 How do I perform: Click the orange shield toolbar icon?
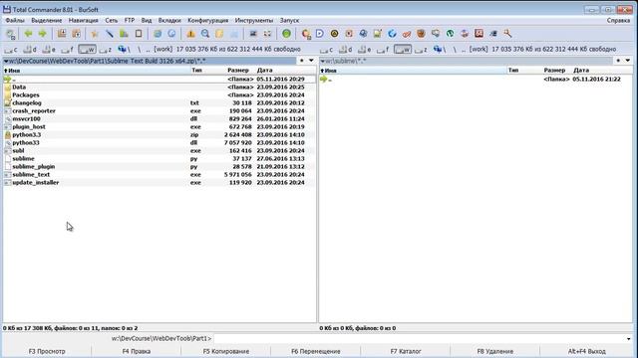point(421,34)
